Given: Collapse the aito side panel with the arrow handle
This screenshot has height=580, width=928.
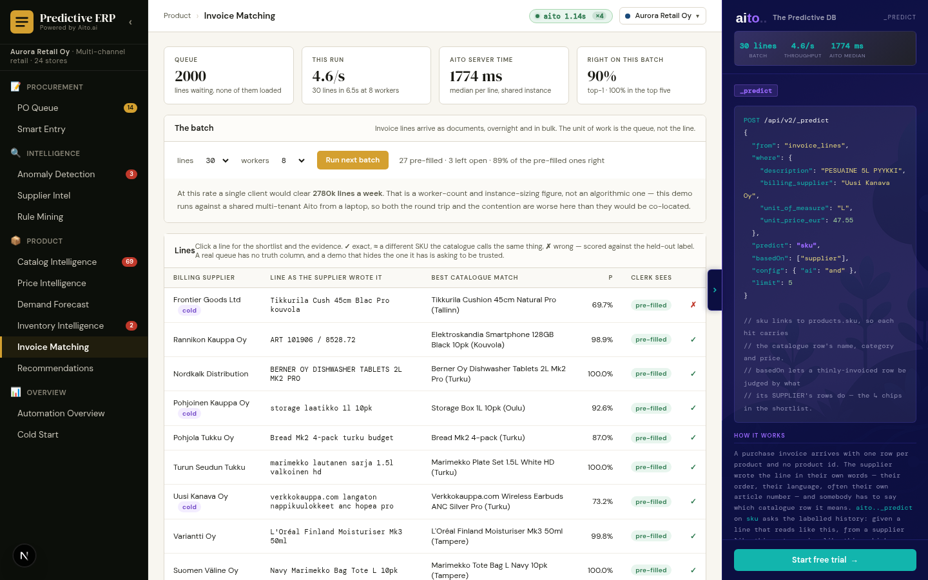Looking at the screenshot, I should coord(715,290).
